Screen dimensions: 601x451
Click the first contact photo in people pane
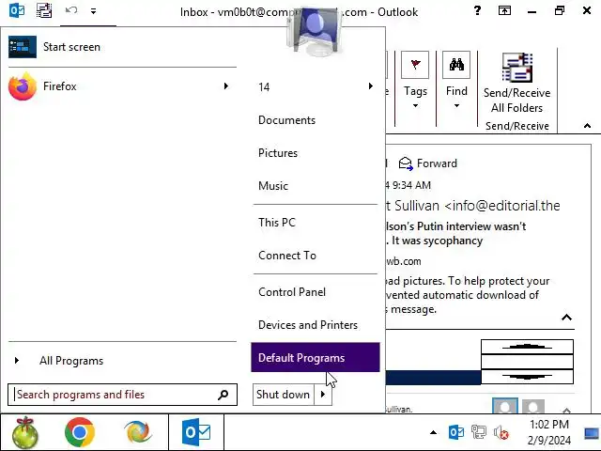[505, 406]
